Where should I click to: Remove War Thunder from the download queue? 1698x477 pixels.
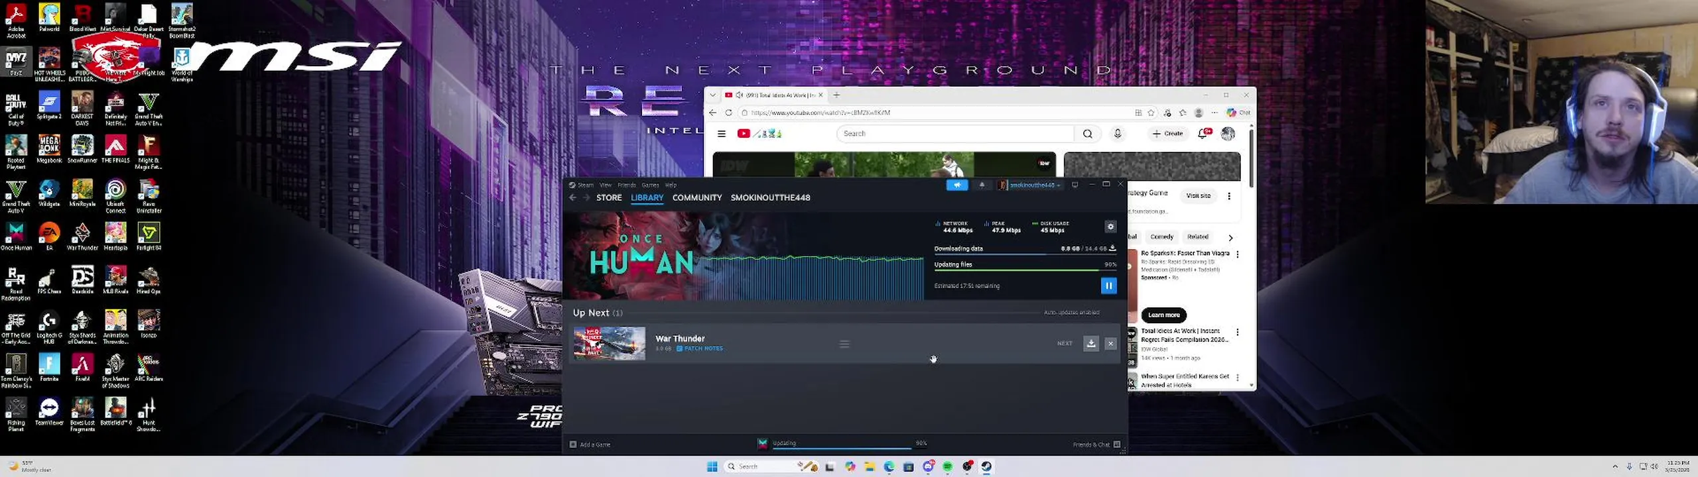pyautogui.click(x=1110, y=343)
